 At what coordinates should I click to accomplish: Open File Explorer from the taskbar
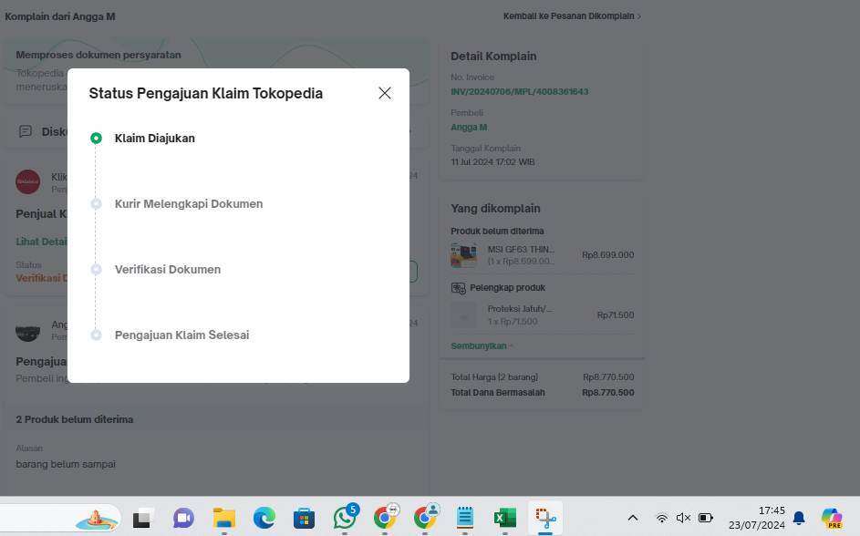[223, 519]
